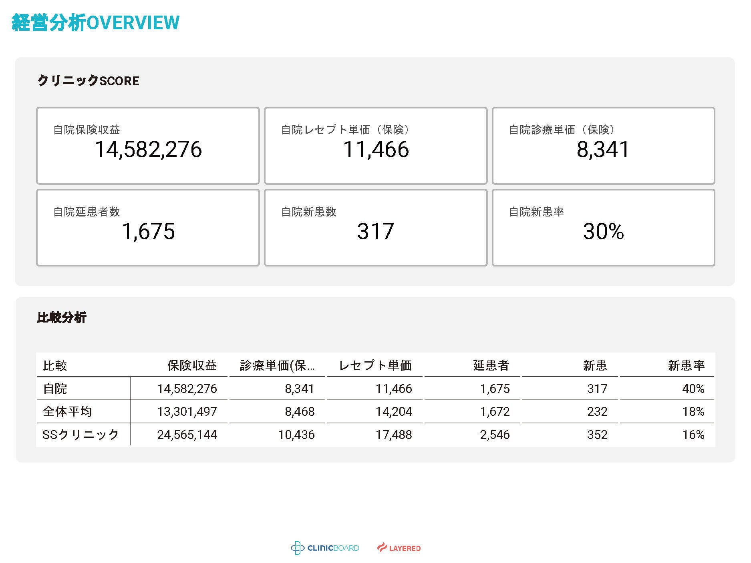Select the SSクリニック row label
This screenshot has width=751, height=563.
point(81,435)
